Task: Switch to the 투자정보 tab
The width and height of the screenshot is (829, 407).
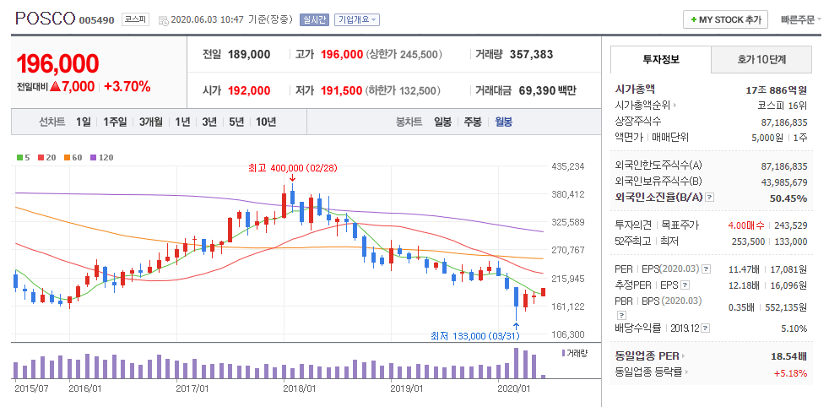Action: click(661, 59)
